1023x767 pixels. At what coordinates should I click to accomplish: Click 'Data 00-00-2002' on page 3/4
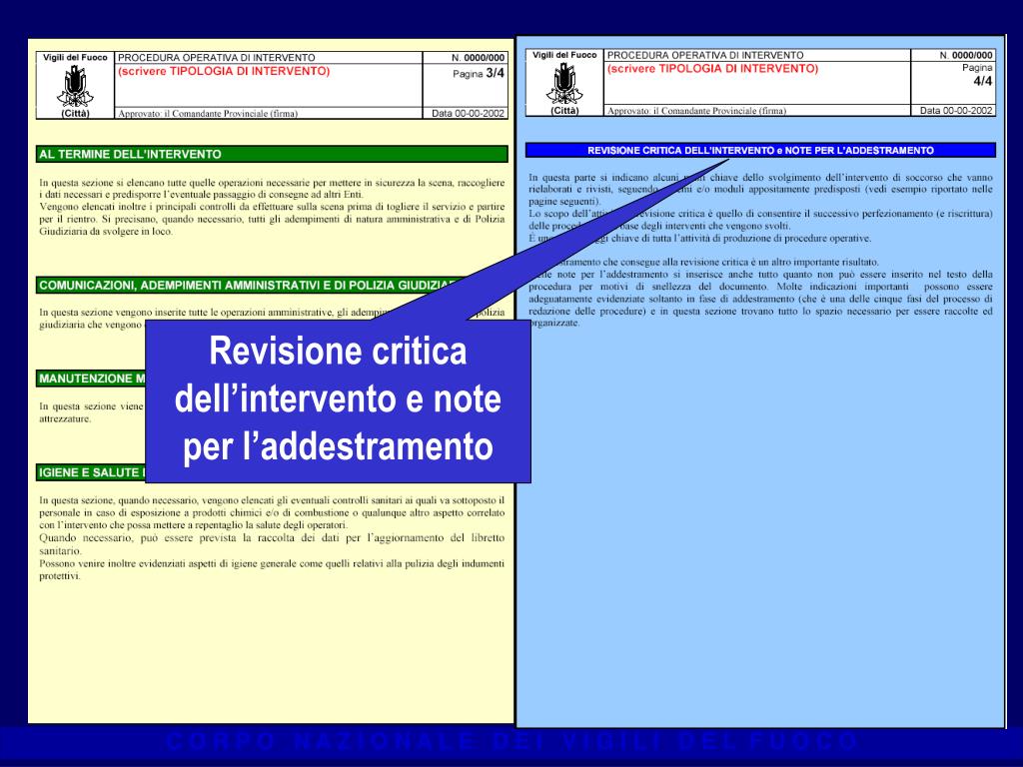468,113
